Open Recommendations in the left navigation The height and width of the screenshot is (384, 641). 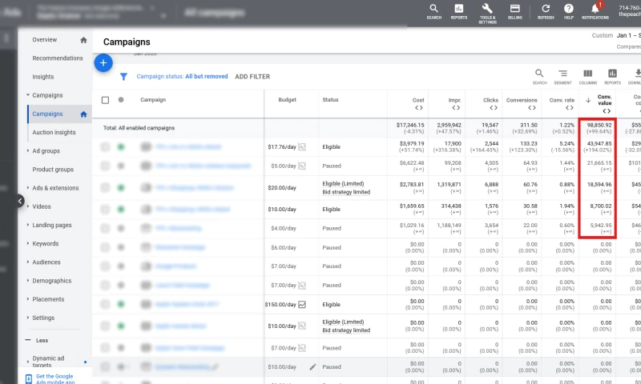[x=58, y=58]
